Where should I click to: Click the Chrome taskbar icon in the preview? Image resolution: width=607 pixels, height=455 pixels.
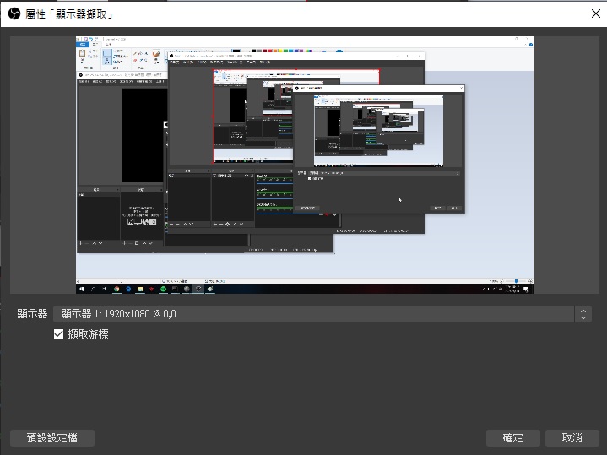(117, 289)
